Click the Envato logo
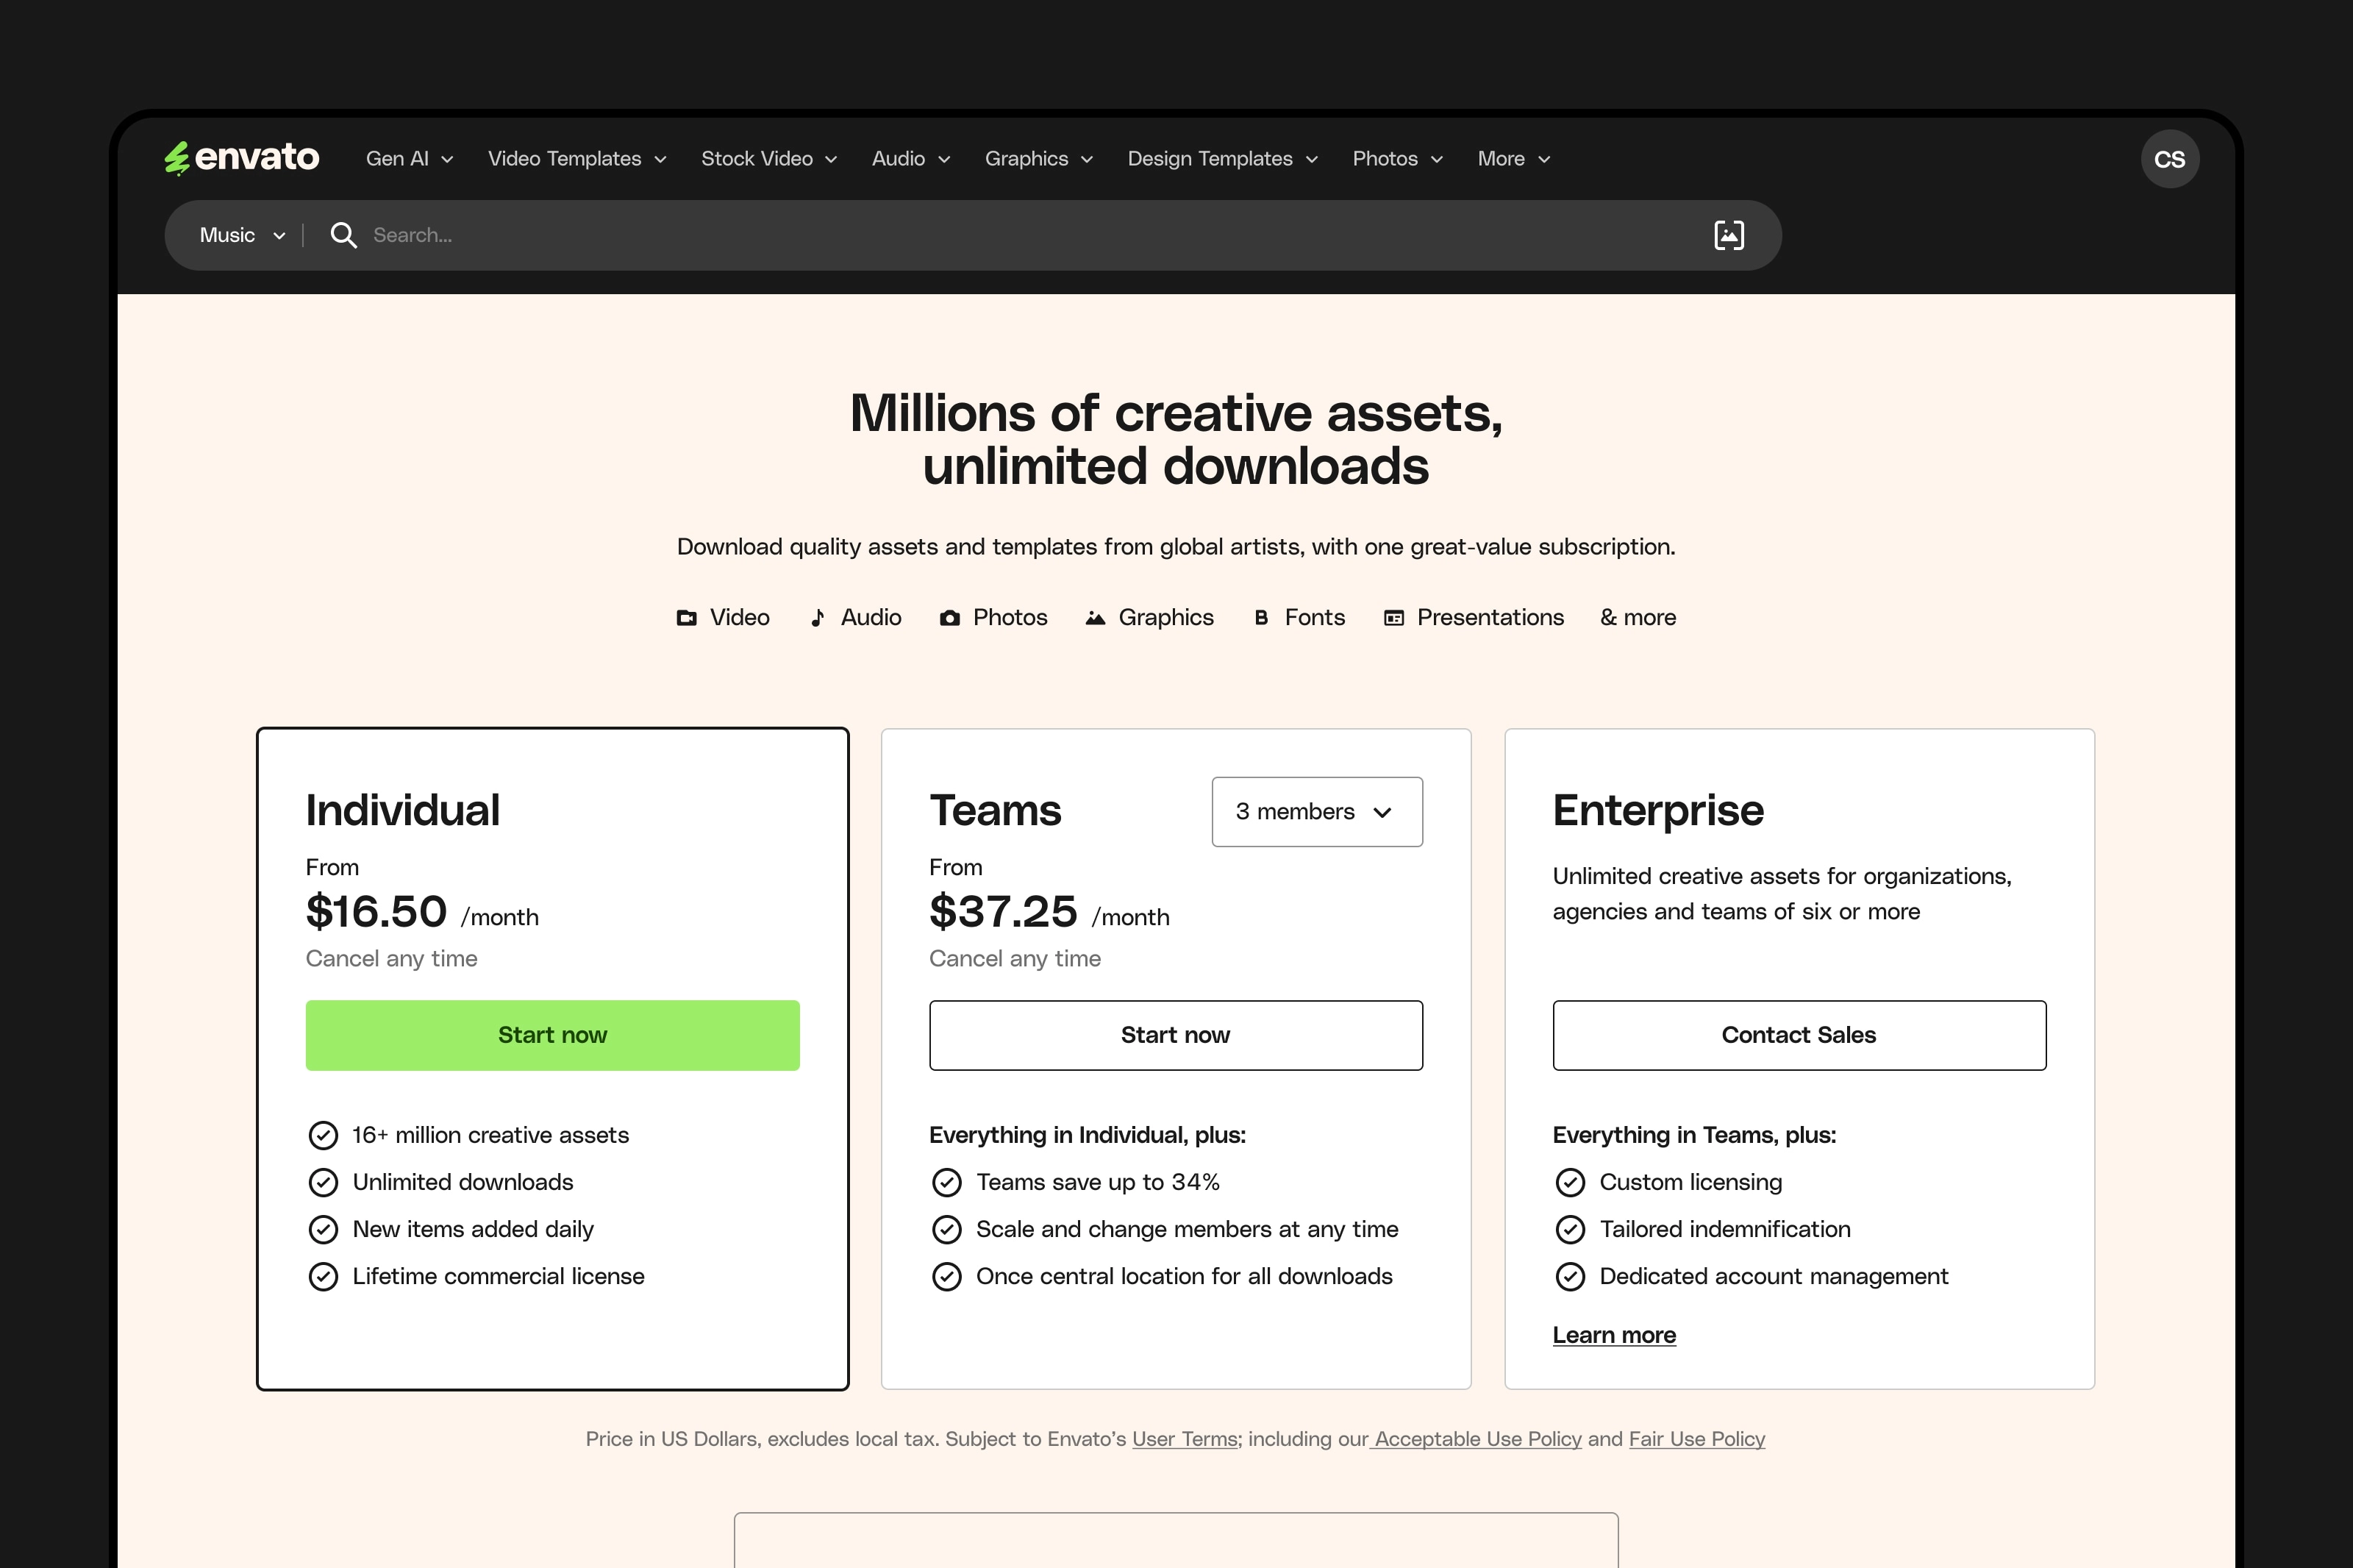The image size is (2353, 1568). [x=241, y=158]
